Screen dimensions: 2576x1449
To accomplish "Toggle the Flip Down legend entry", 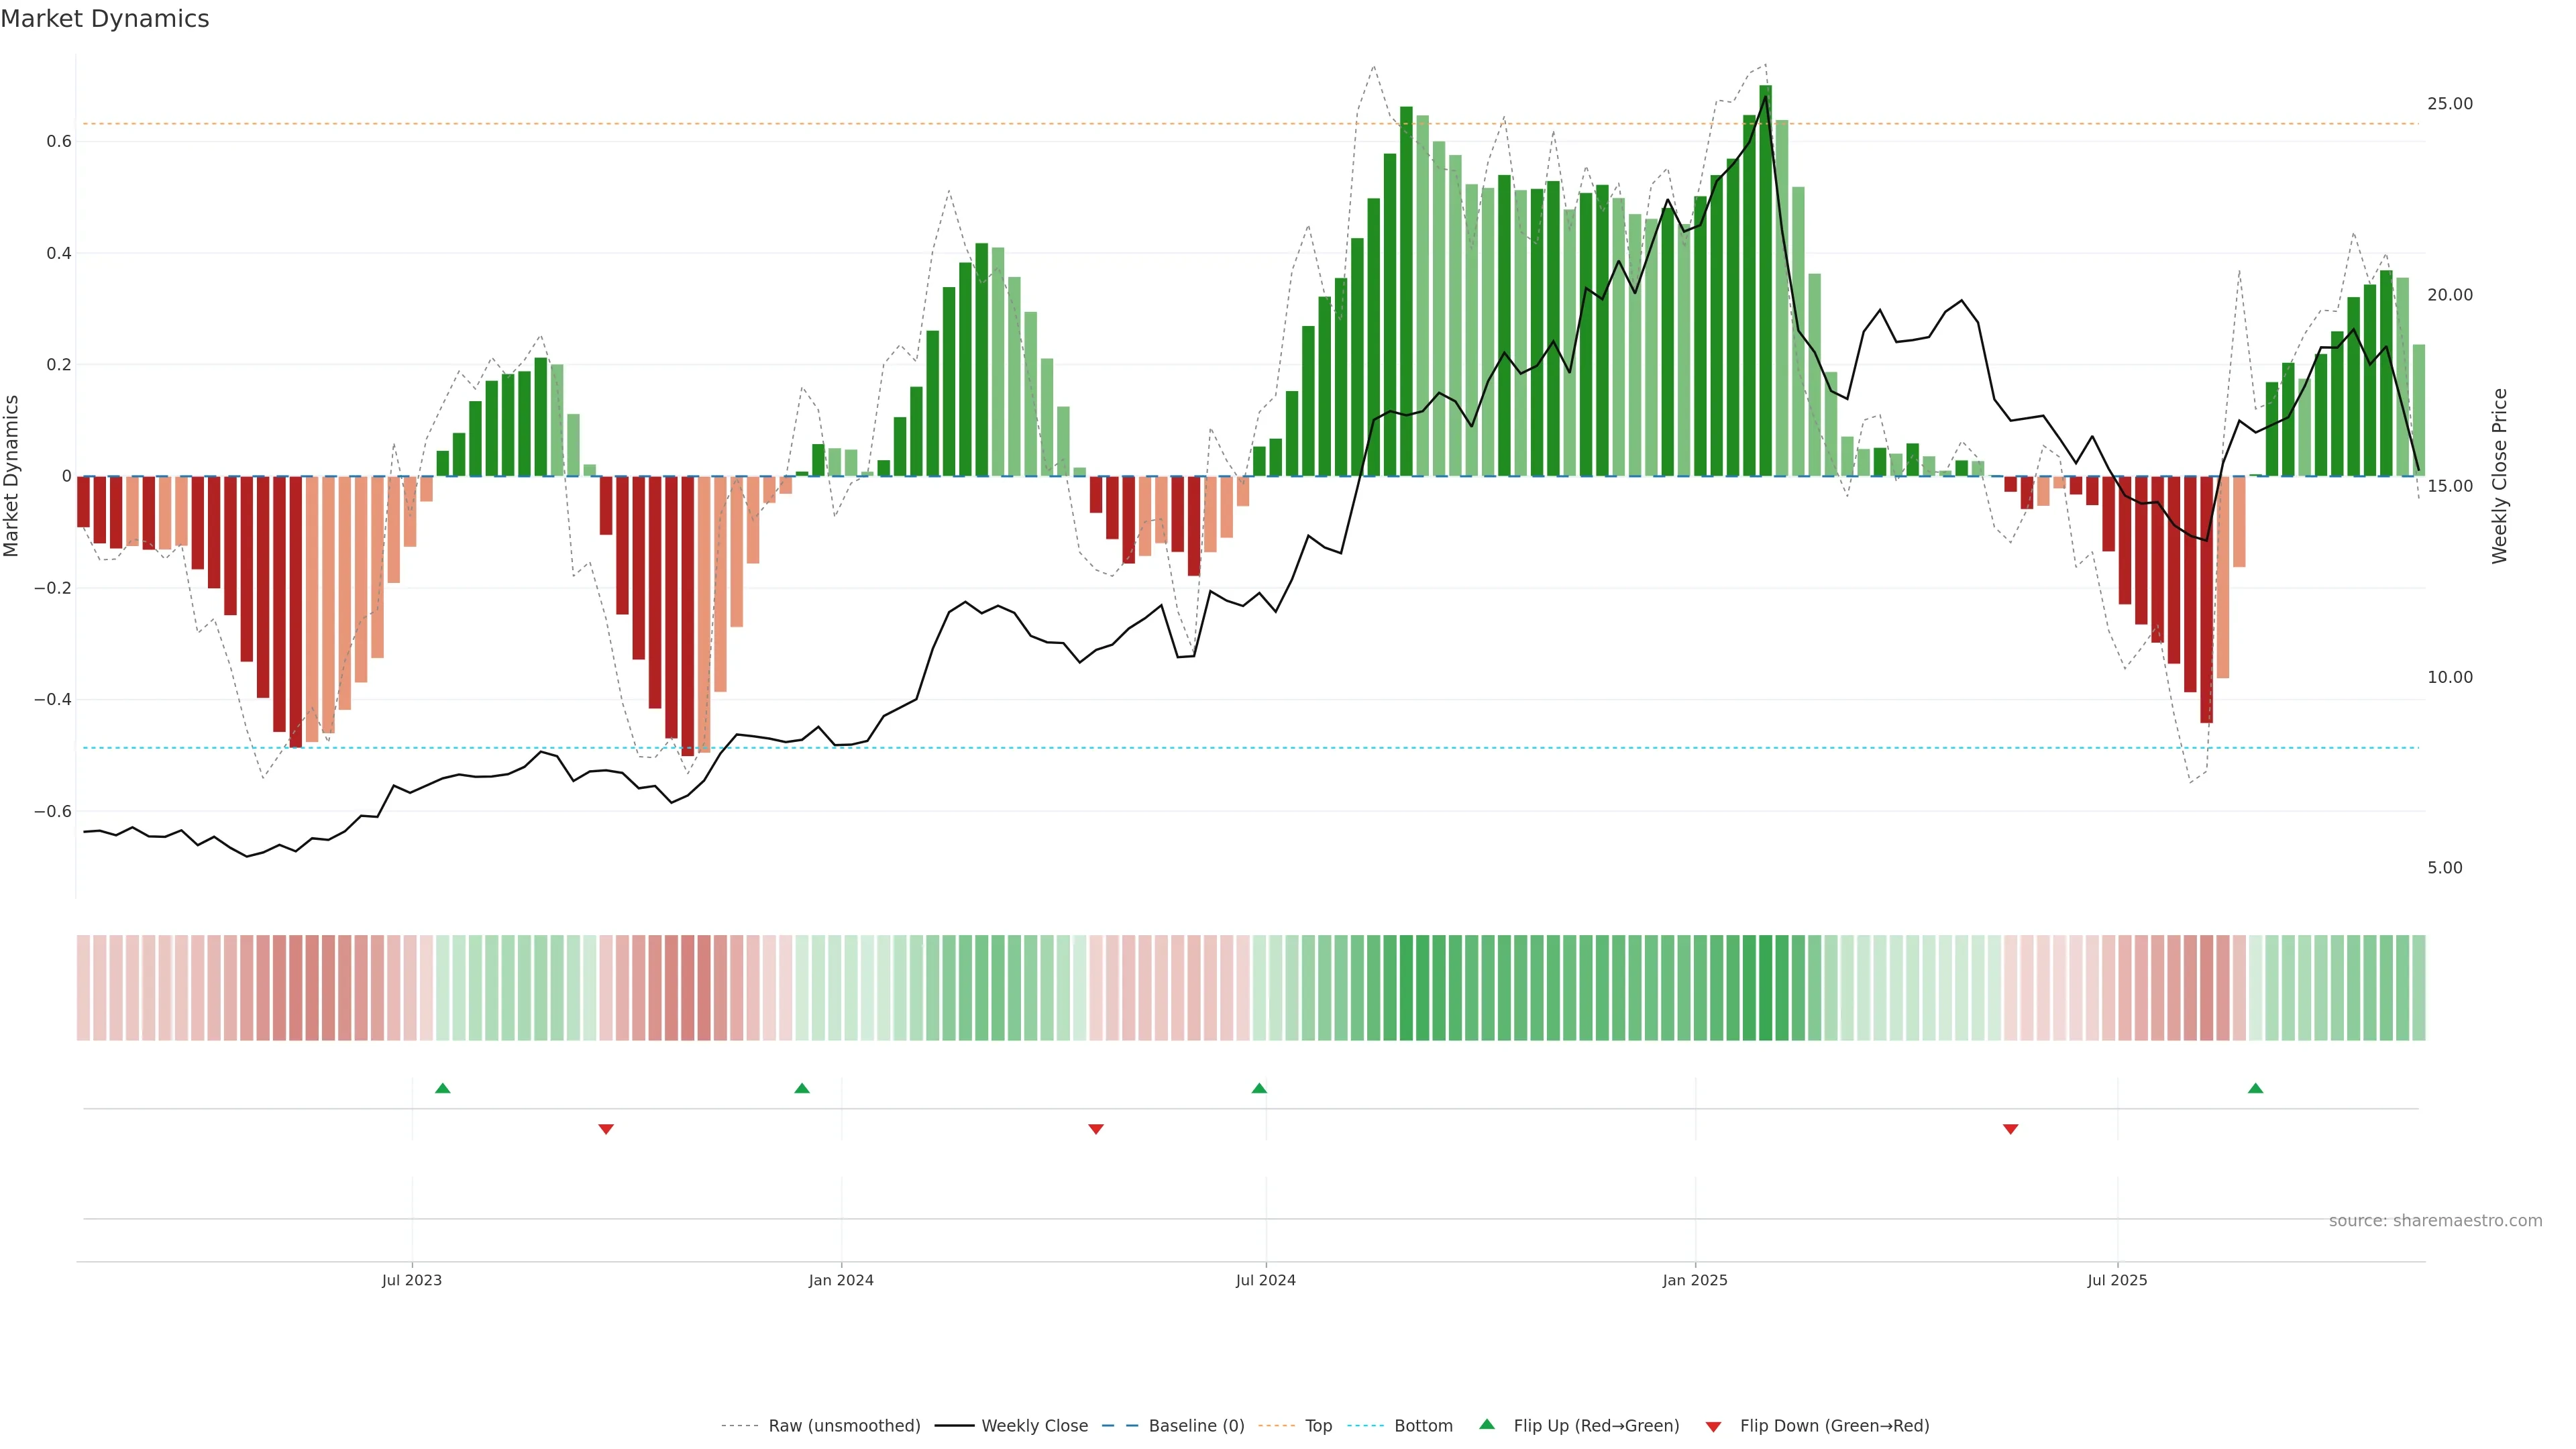I will tap(1834, 1426).
